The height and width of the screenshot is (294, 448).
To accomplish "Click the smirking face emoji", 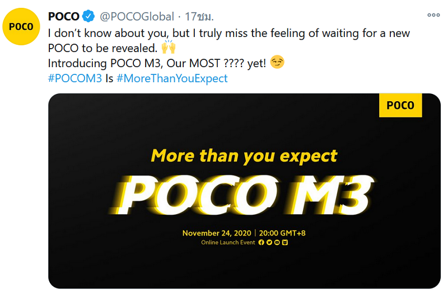I will [x=277, y=63].
